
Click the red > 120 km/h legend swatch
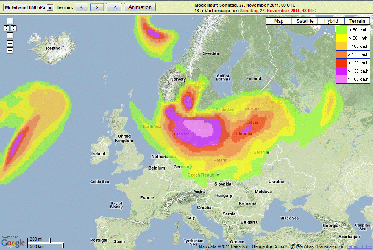point(342,63)
